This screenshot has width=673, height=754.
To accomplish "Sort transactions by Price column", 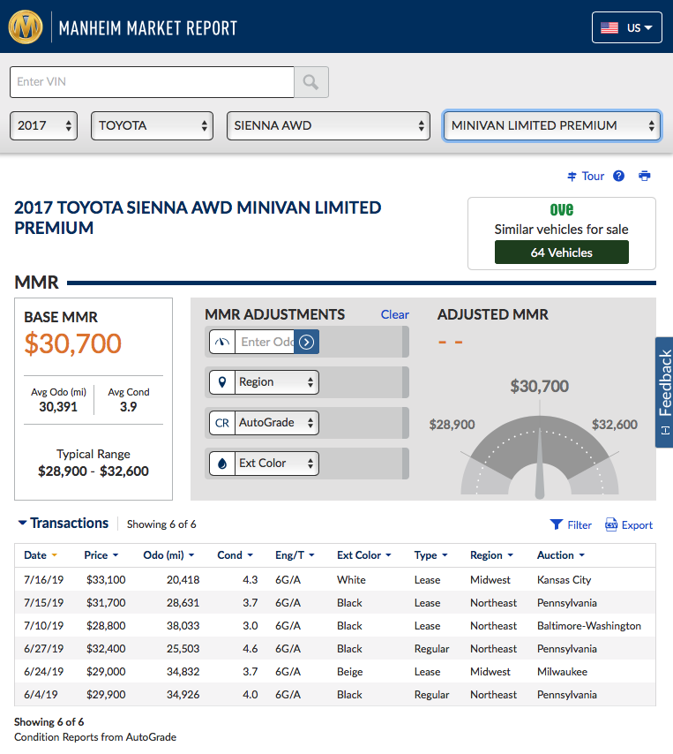I will click(x=96, y=555).
